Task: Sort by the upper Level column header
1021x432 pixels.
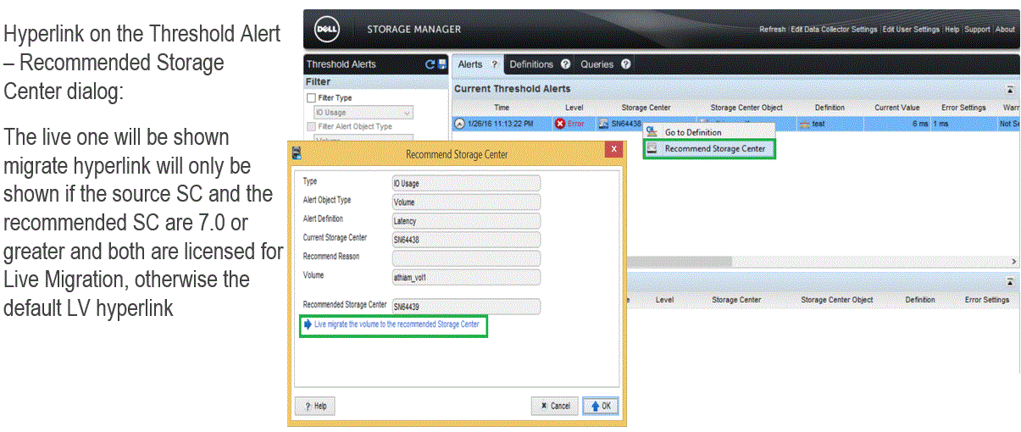Action: coord(574,108)
